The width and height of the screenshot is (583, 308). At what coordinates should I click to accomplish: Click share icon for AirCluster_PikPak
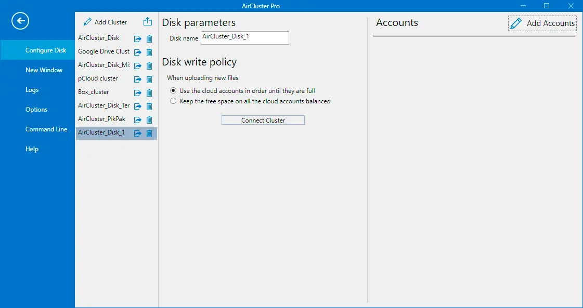click(138, 119)
